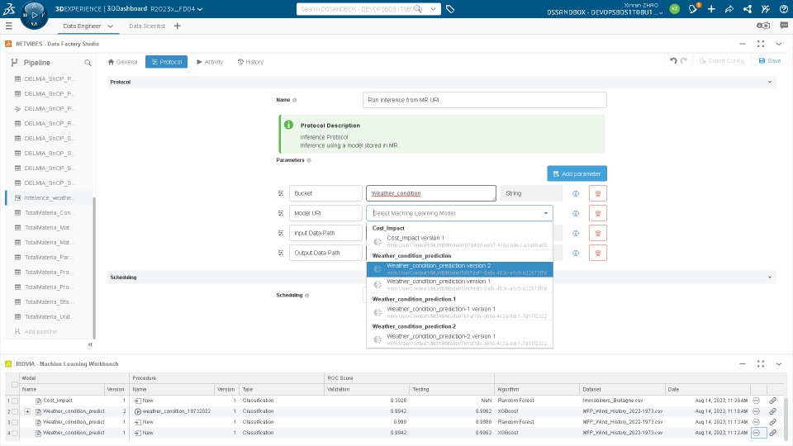Open the chat messages icon
This screenshot has width=793, height=446.
coord(784,26)
